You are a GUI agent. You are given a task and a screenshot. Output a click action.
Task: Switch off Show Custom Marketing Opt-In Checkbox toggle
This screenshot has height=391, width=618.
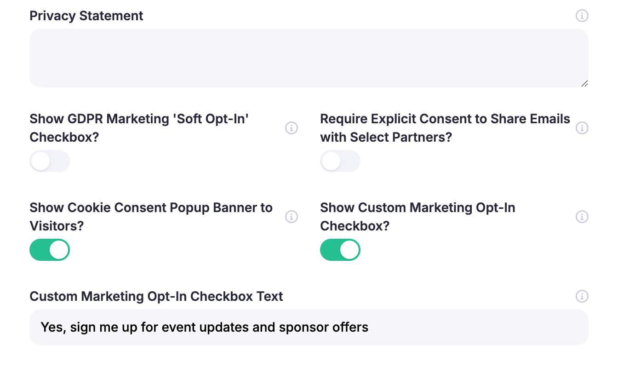pyautogui.click(x=340, y=250)
